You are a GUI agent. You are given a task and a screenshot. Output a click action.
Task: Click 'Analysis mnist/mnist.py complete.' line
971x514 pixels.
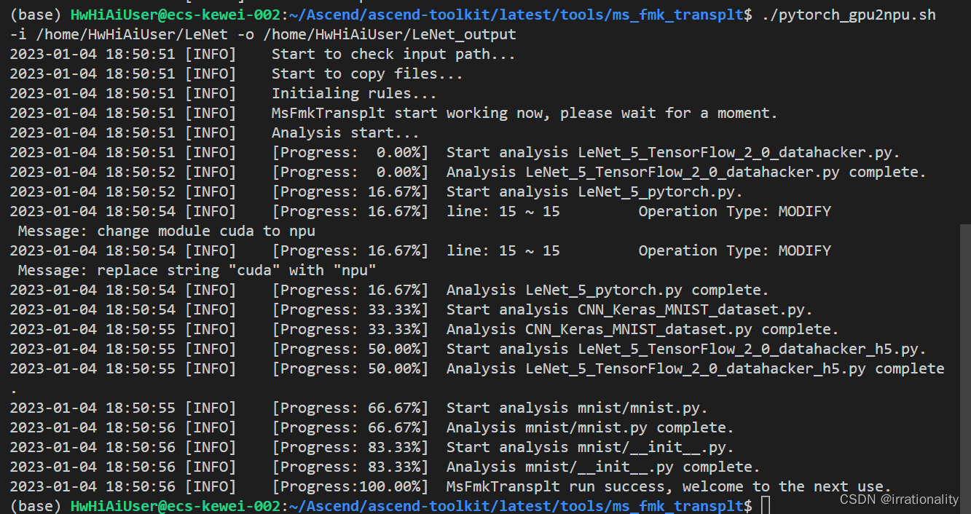point(590,427)
